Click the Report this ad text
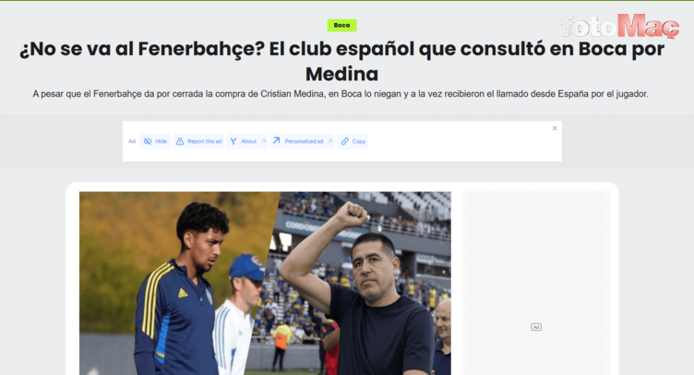The width and height of the screenshot is (694, 375). click(205, 141)
